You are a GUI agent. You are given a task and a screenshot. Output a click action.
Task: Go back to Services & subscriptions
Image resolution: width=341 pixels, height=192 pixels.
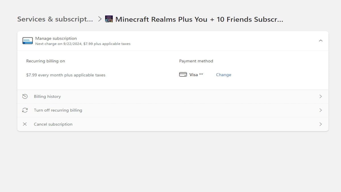[x=55, y=19]
